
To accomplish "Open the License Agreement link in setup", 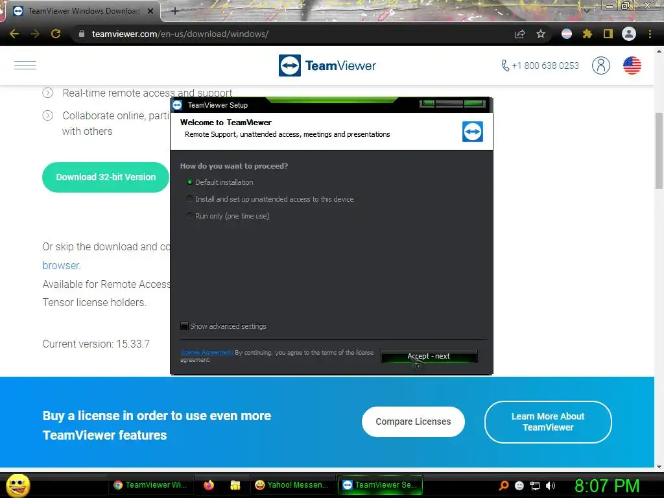I will 206,352.
